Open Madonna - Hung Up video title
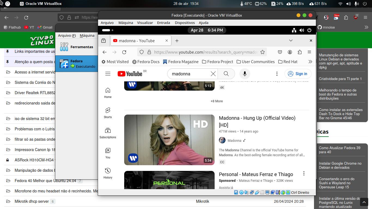 point(257,121)
